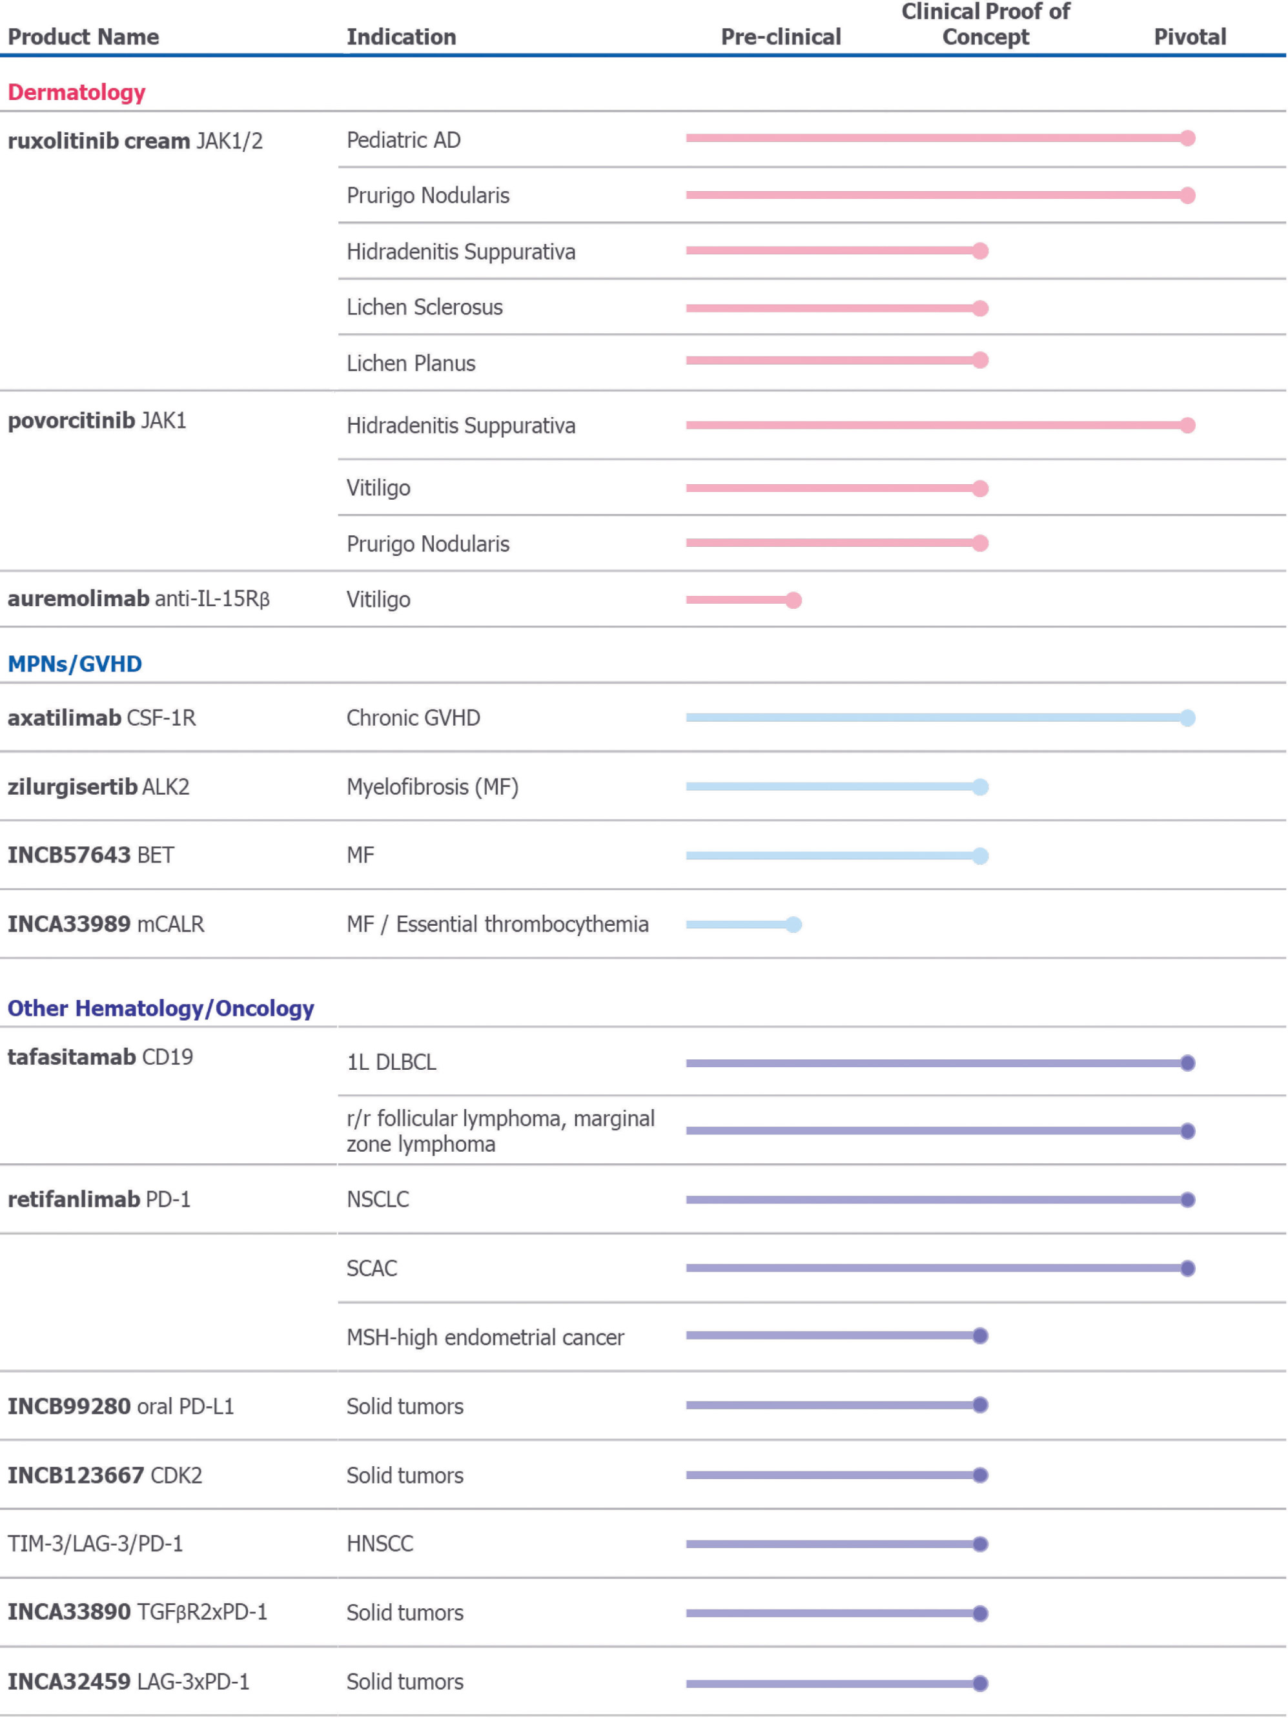The image size is (1288, 1718).
Task: Select the Myelofibrosis (MF) indication text
Action: pos(432,787)
